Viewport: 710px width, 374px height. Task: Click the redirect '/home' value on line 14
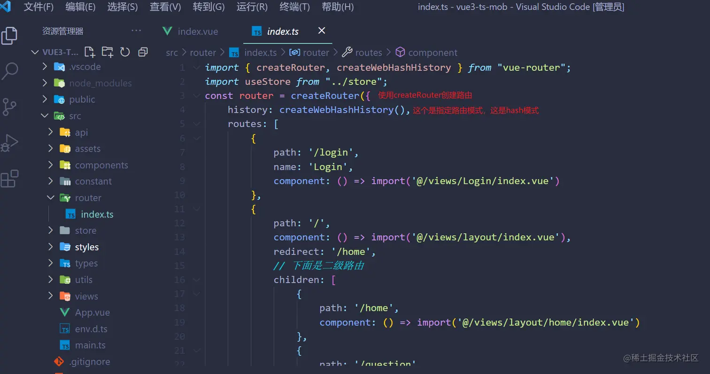[x=351, y=252]
